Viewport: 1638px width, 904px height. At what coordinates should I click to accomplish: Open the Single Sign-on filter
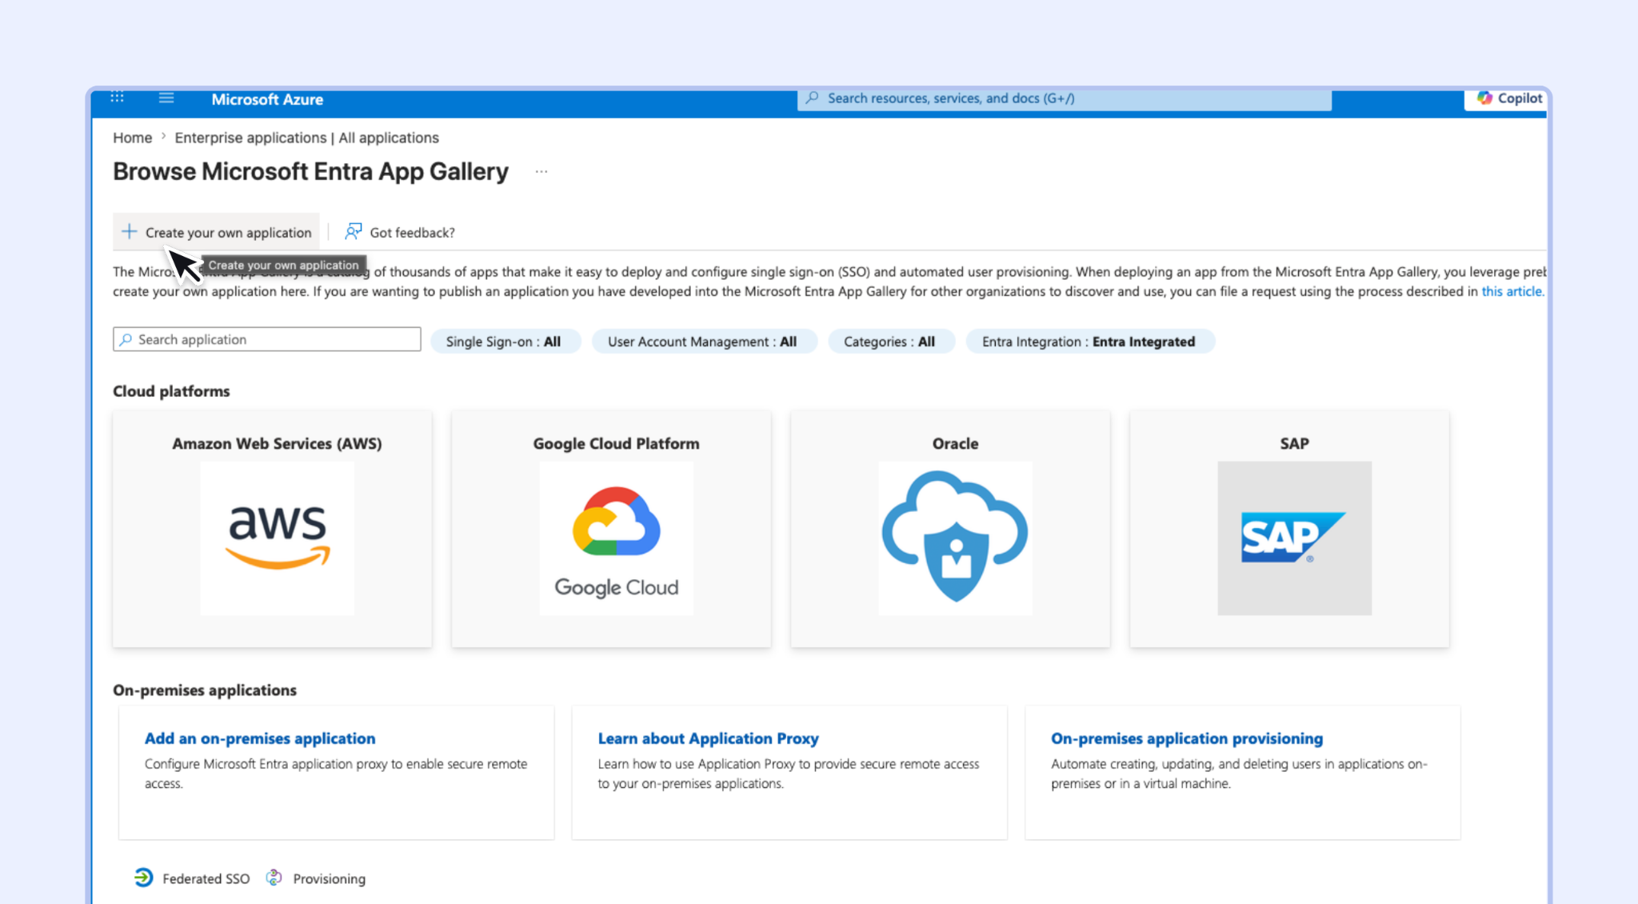pos(505,342)
